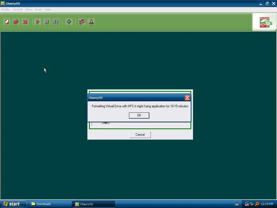Pause emulation with the pause icon

coord(56,22)
